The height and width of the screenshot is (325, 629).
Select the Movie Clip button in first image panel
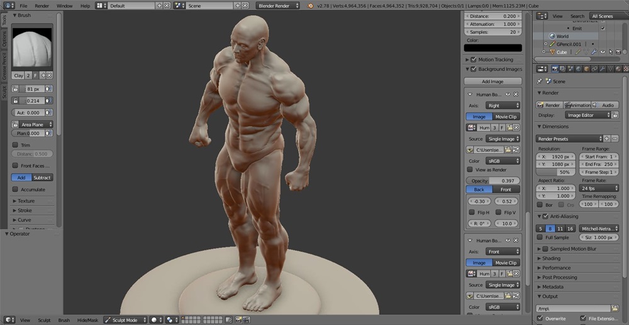(x=506, y=117)
